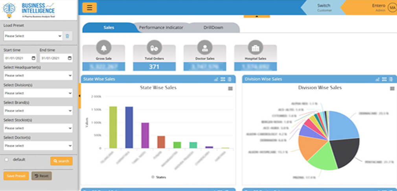397x191 pixels.
Task: Open Start time calendar picker
Action: [x=33, y=58]
